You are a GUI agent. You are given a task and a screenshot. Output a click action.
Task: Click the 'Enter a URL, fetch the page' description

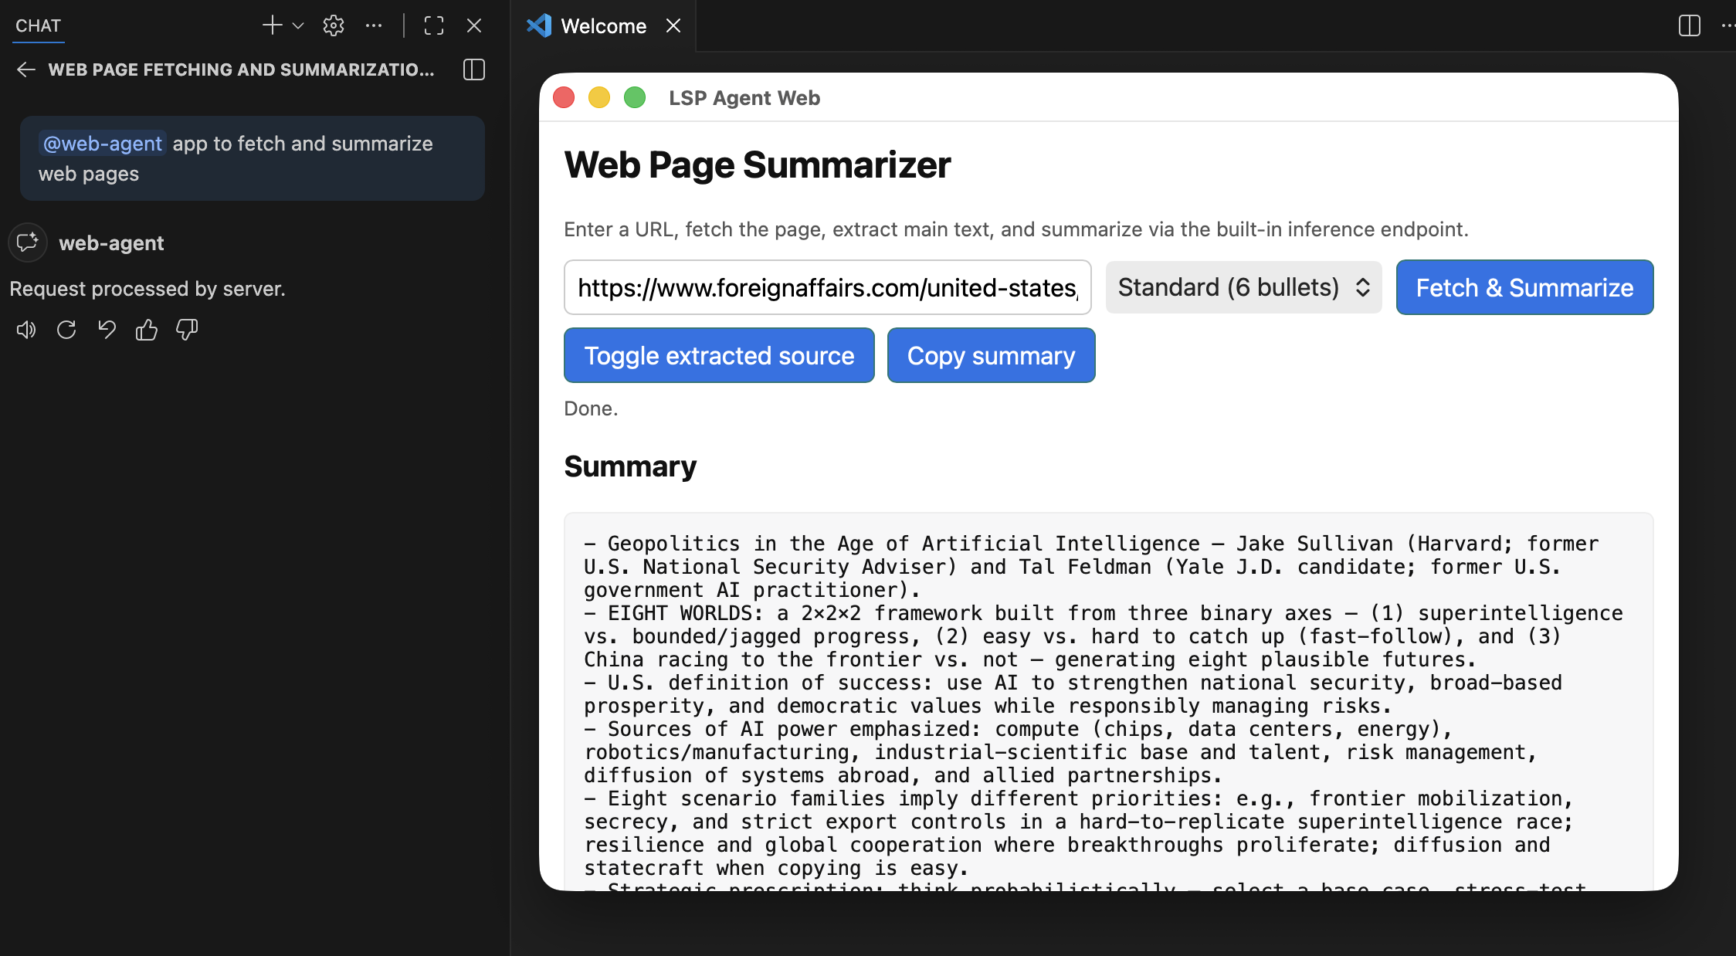tap(1016, 229)
